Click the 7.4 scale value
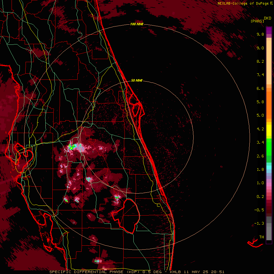This screenshot has width=274, height=274. pyautogui.click(x=260, y=75)
